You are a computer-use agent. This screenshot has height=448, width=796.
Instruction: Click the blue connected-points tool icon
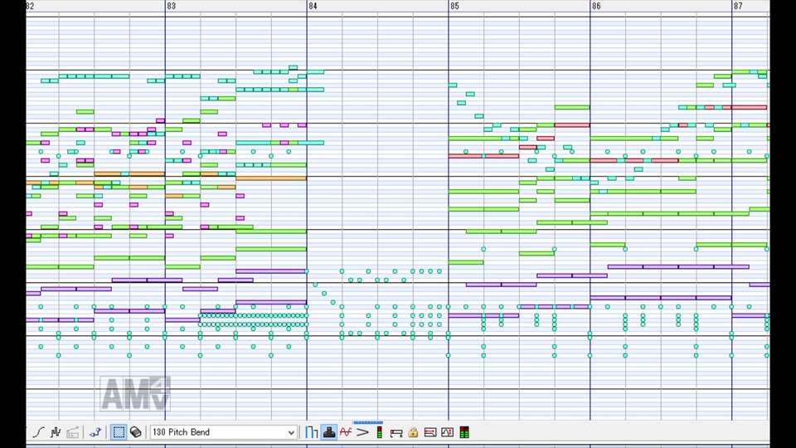95,432
